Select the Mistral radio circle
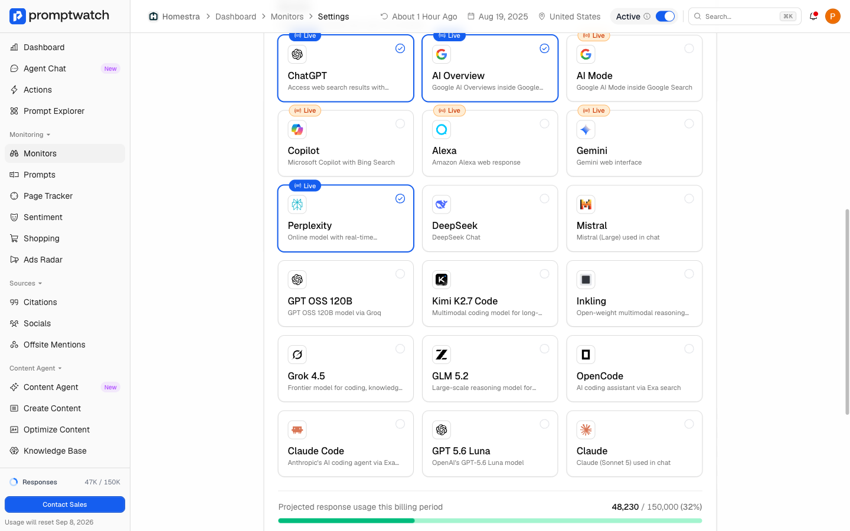 click(x=689, y=198)
